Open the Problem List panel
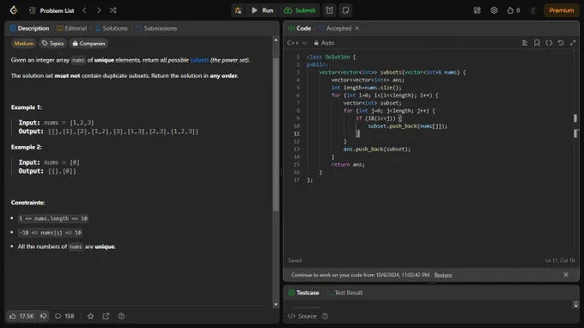 tap(57, 10)
